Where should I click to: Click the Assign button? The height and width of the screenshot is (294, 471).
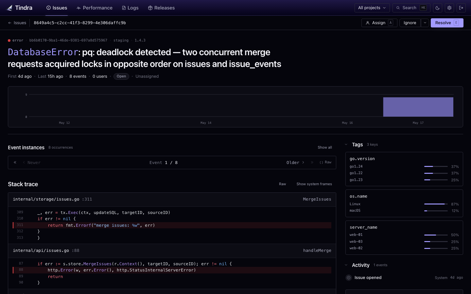click(x=379, y=23)
